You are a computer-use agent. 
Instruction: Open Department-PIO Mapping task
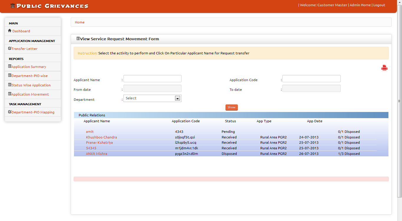tap(33, 112)
